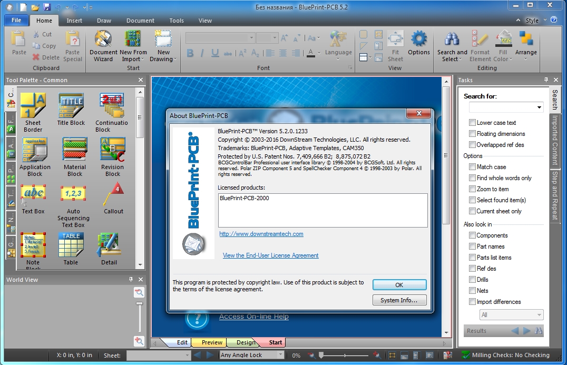Open the Search for dropdown
The width and height of the screenshot is (567, 365).
pos(539,107)
